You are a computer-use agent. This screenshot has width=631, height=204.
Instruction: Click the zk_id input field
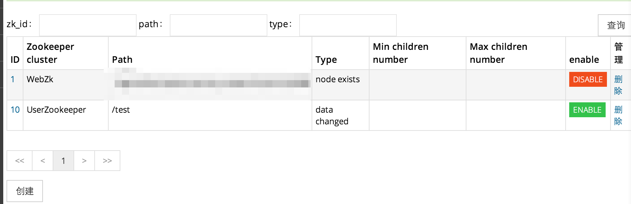(x=87, y=25)
